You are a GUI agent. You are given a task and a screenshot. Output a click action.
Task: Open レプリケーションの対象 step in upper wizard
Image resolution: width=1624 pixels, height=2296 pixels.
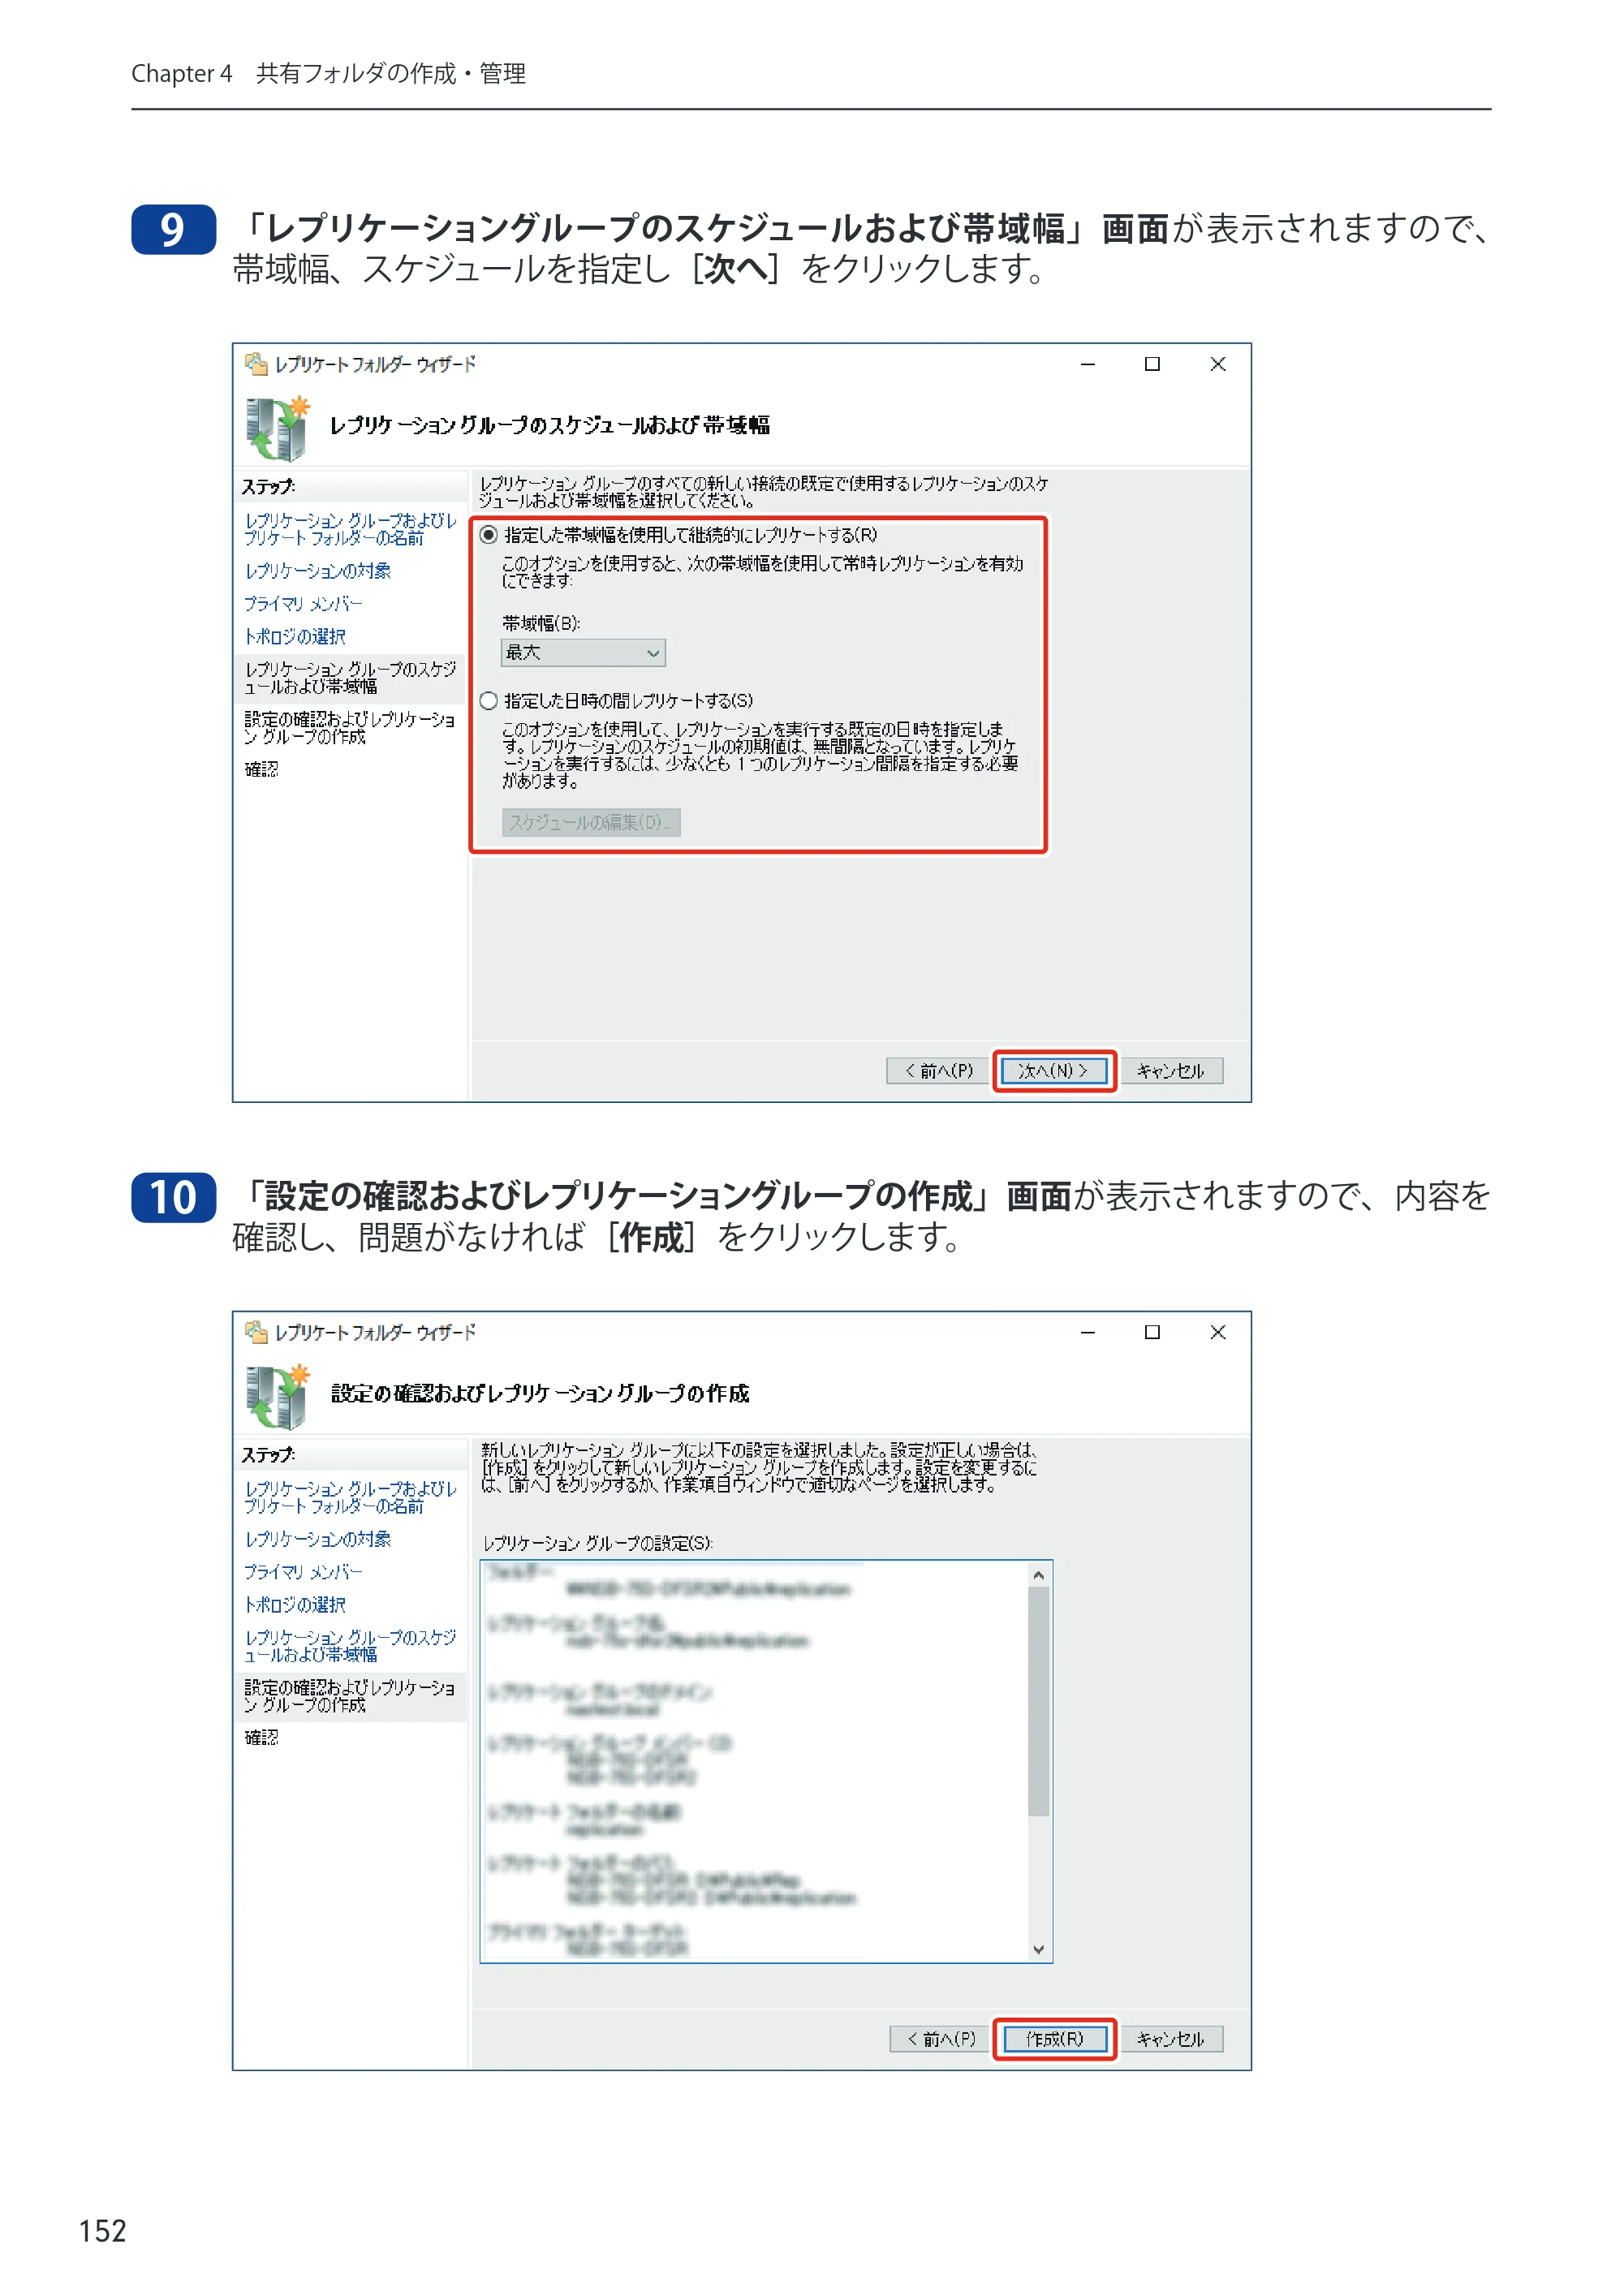[x=318, y=570]
